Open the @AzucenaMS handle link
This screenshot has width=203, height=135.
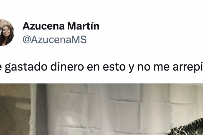54,39
